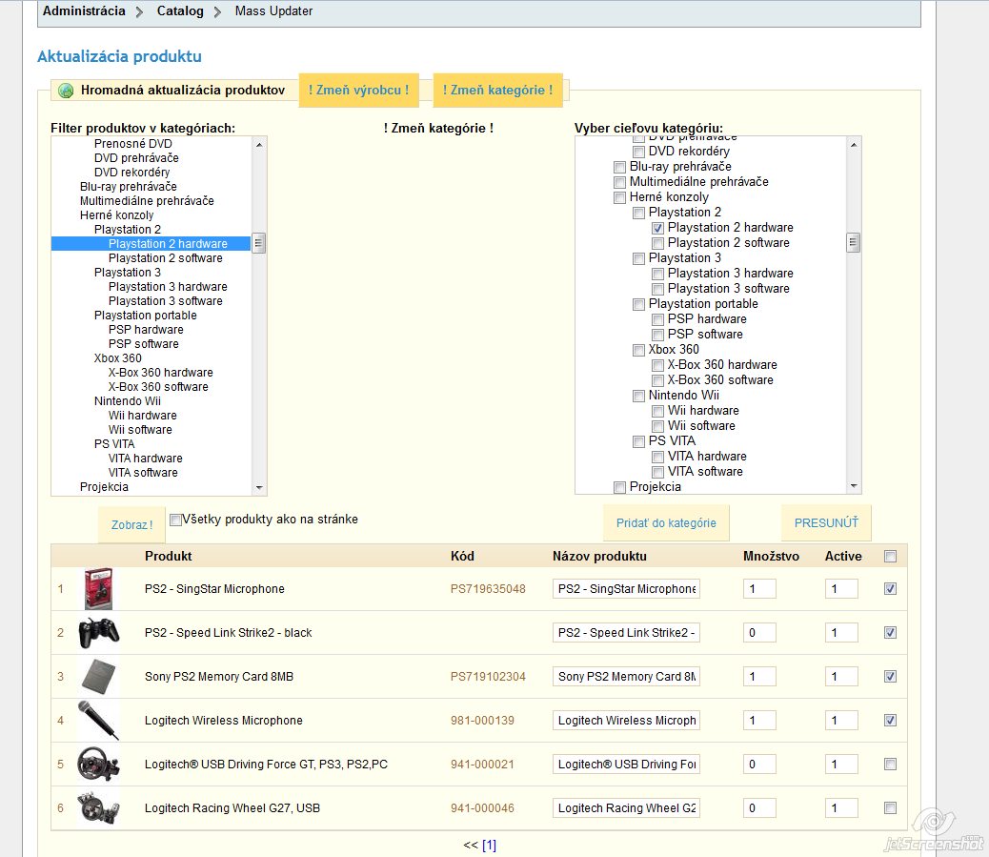The height and width of the screenshot is (857, 989).
Task: Check Playstation 2 software target category
Action: pyautogui.click(x=657, y=243)
